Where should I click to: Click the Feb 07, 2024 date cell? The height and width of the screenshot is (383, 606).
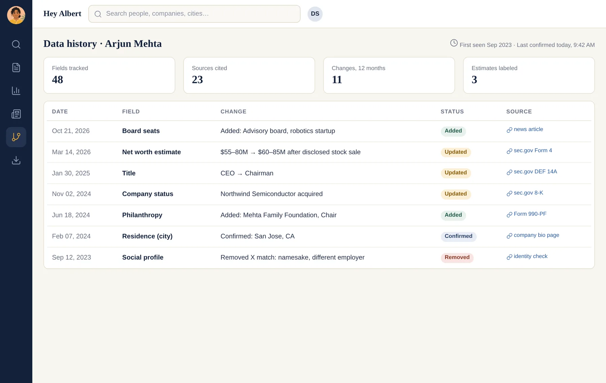[71, 237]
